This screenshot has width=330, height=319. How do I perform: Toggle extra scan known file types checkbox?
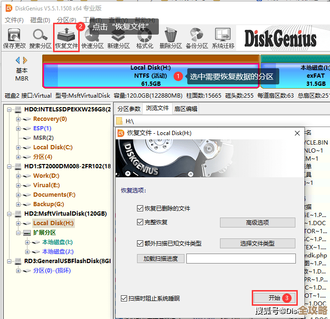(x=140, y=244)
